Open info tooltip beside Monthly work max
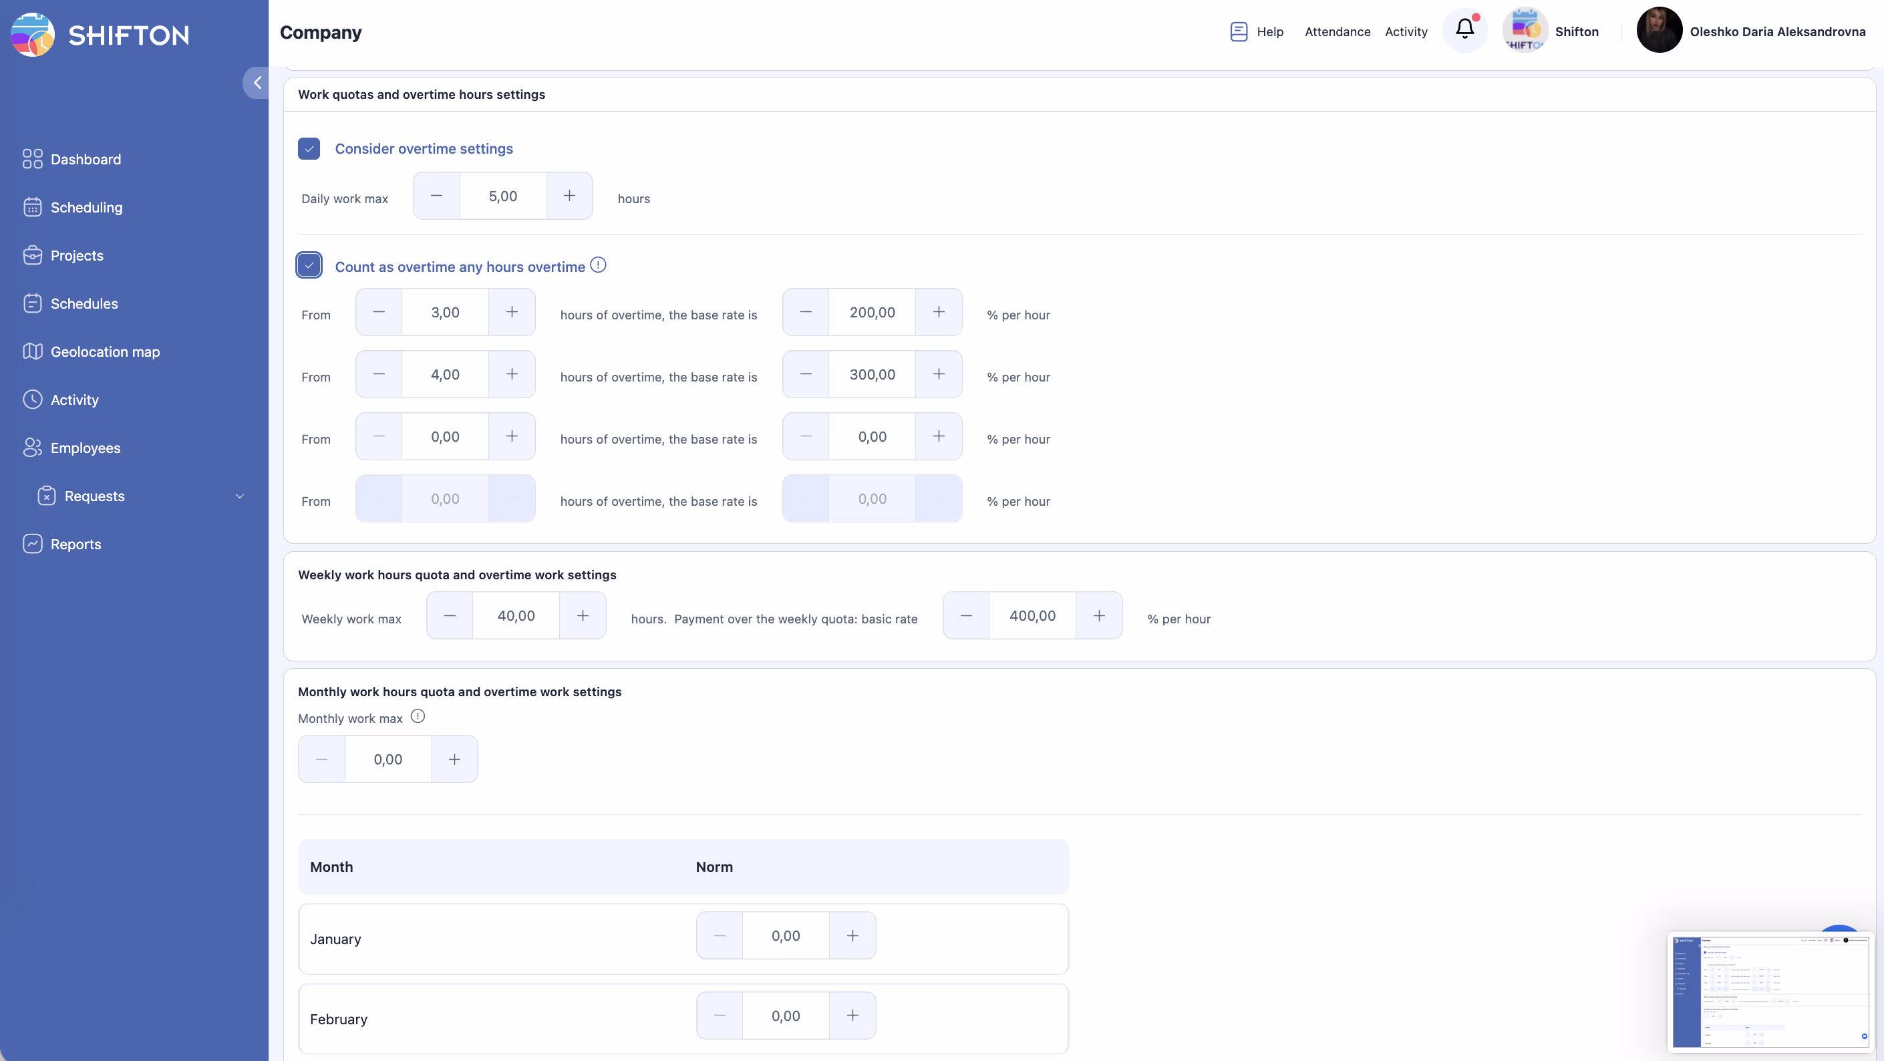The width and height of the screenshot is (1884, 1061). click(x=418, y=717)
